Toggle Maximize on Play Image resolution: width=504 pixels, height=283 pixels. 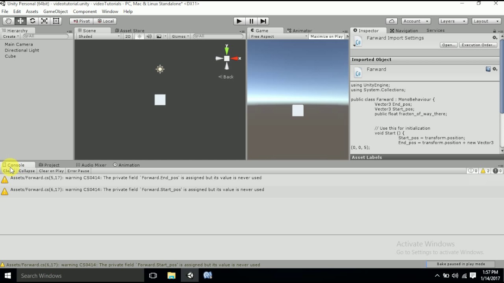point(326,37)
